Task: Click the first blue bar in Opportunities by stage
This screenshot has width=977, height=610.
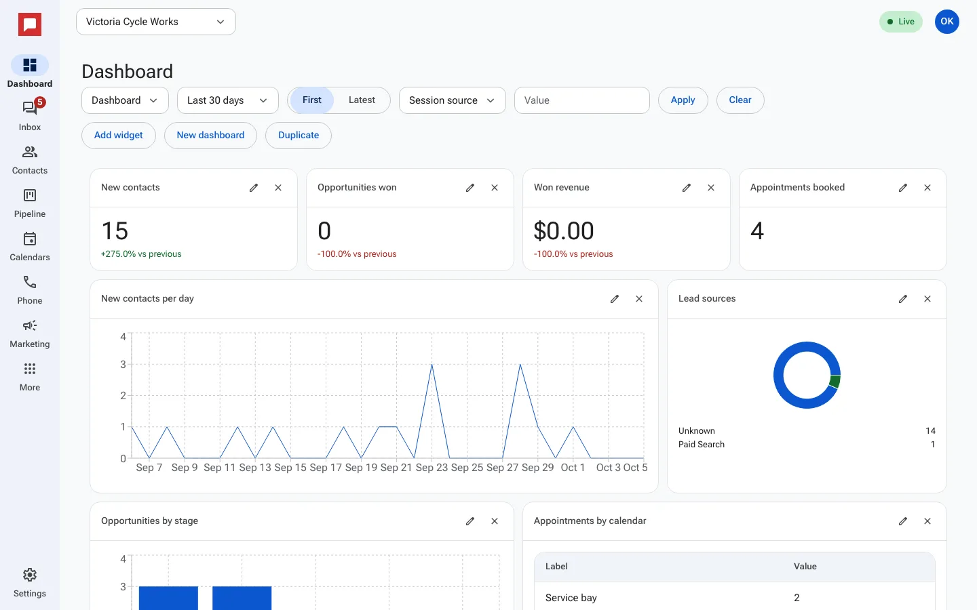Action: [168, 598]
